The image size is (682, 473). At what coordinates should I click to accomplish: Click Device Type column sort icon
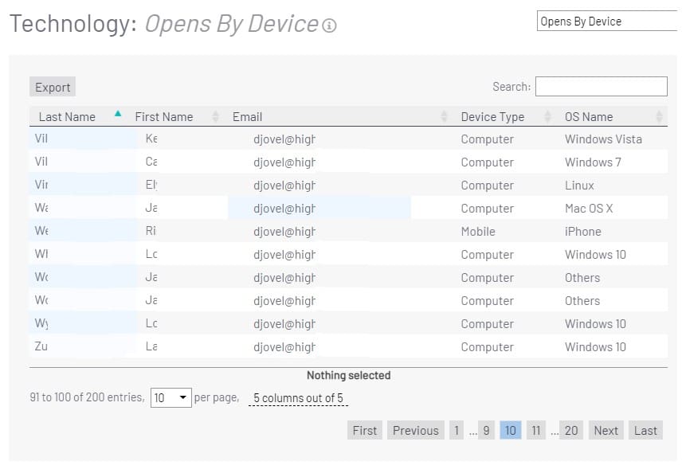[547, 117]
